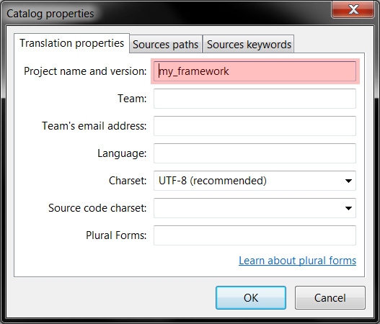
Task: Focus the Plural Forms input field
Action: pos(255,235)
